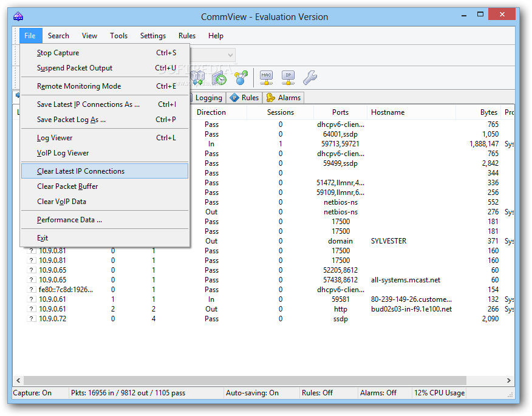
Task: Sort by the Bytes column header
Action: click(479, 112)
